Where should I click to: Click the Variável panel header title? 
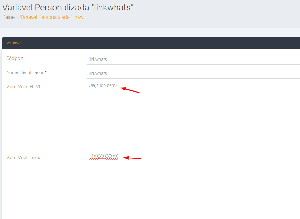pyautogui.click(x=14, y=43)
